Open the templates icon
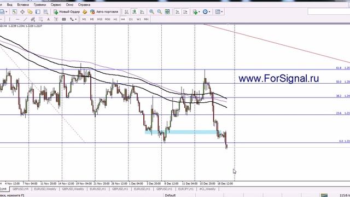This screenshot has height=197, width=350. (218, 12)
